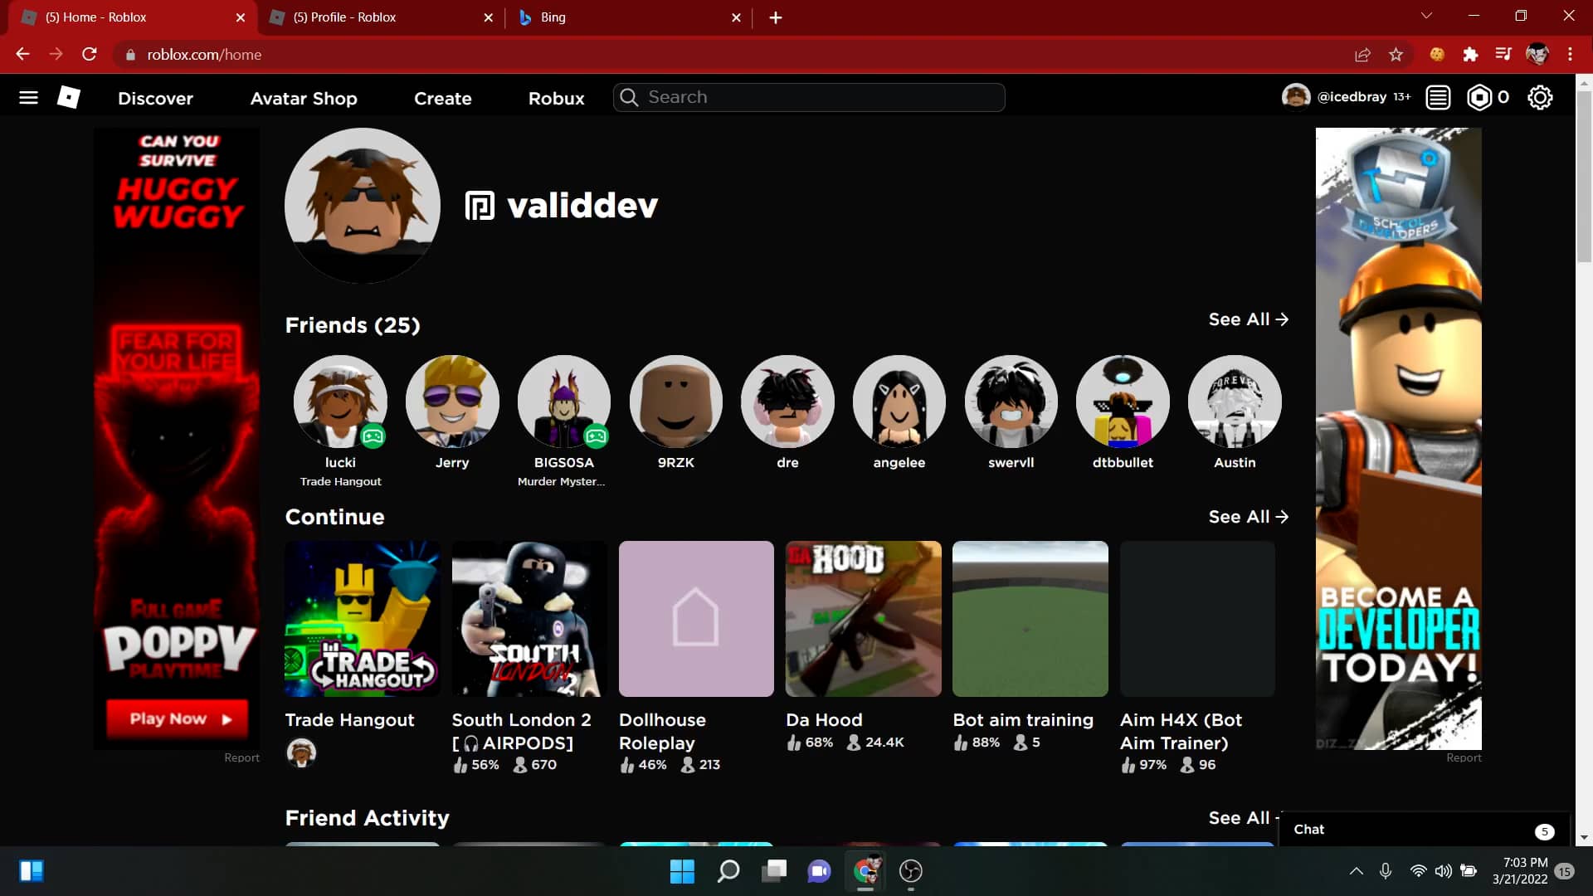Image resolution: width=1593 pixels, height=896 pixels.
Task: Click the Chrome icon on the taskbar
Action: (x=865, y=871)
